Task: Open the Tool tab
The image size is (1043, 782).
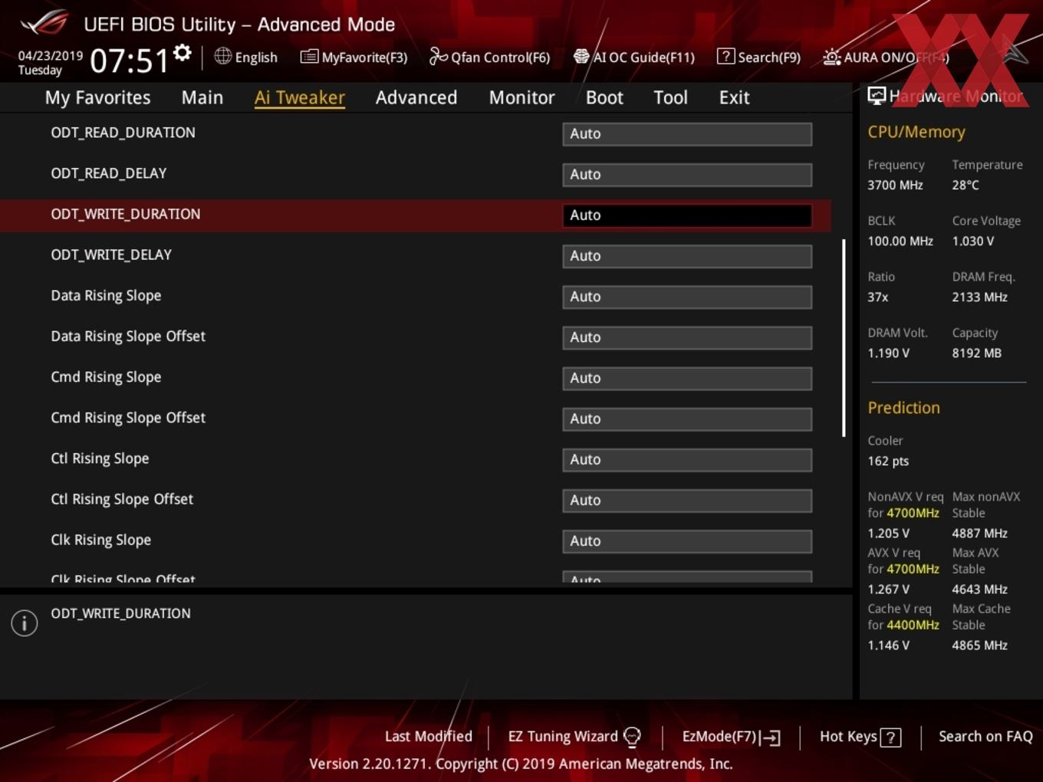Action: pyautogui.click(x=670, y=97)
